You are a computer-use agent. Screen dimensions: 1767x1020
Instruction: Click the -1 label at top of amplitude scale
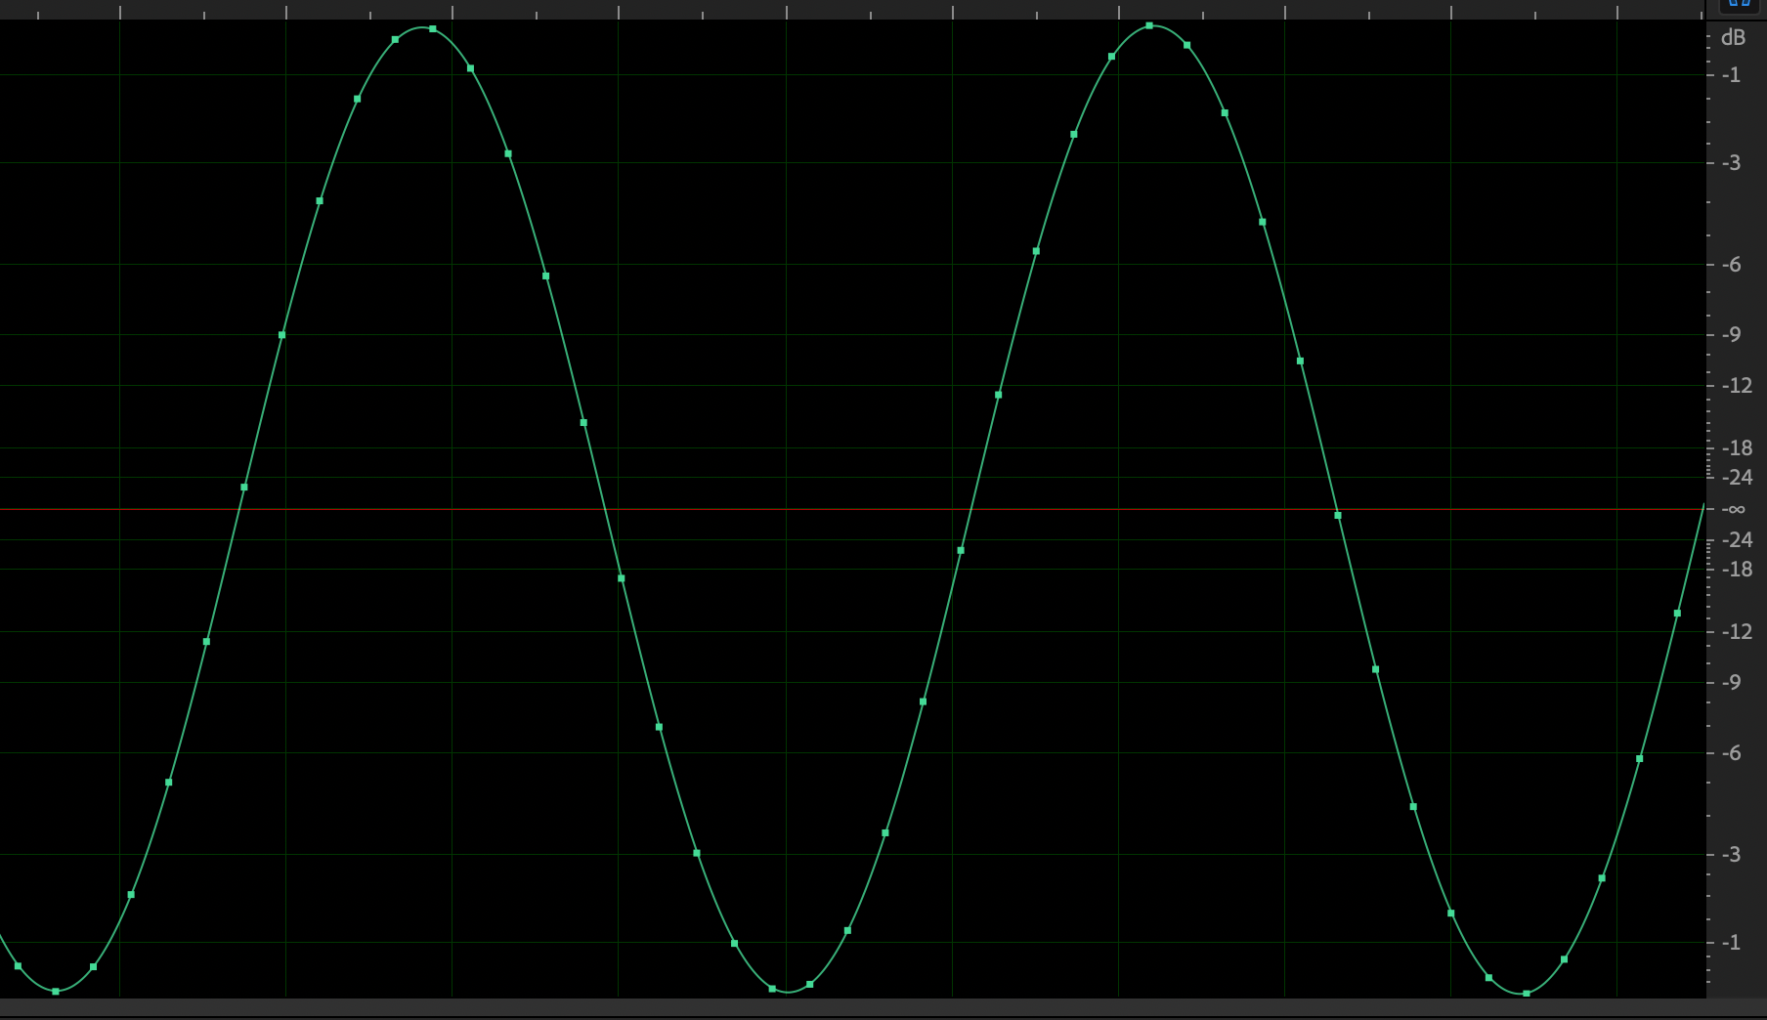point(1731,75)
